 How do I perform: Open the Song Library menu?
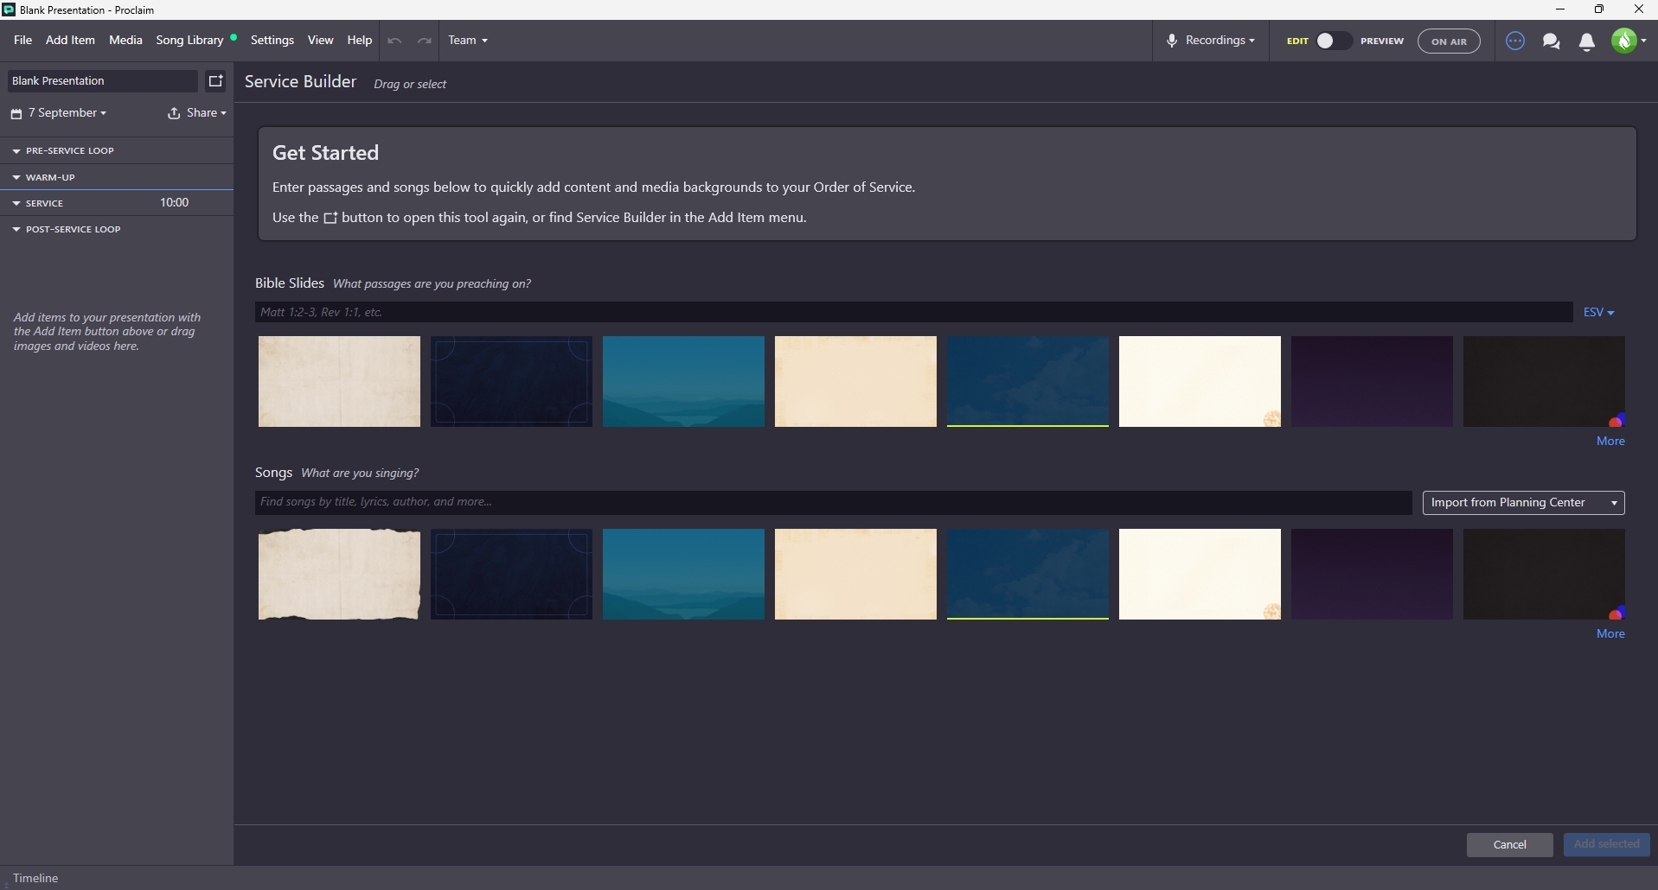pyautogui.click(x=189, y=40)
